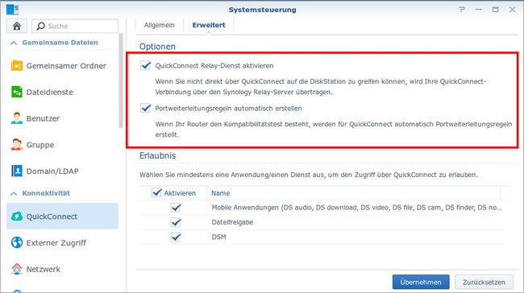This screenshot has height=293, width=524.
Task: Click the search magnifier icon
Action: (x=40, y=26)
